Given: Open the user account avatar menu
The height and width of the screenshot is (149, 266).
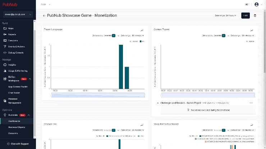Looking at the screenshot, I should pos(257,4).
